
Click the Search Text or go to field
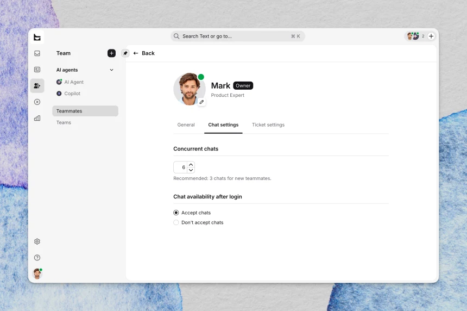pos(238,36)
